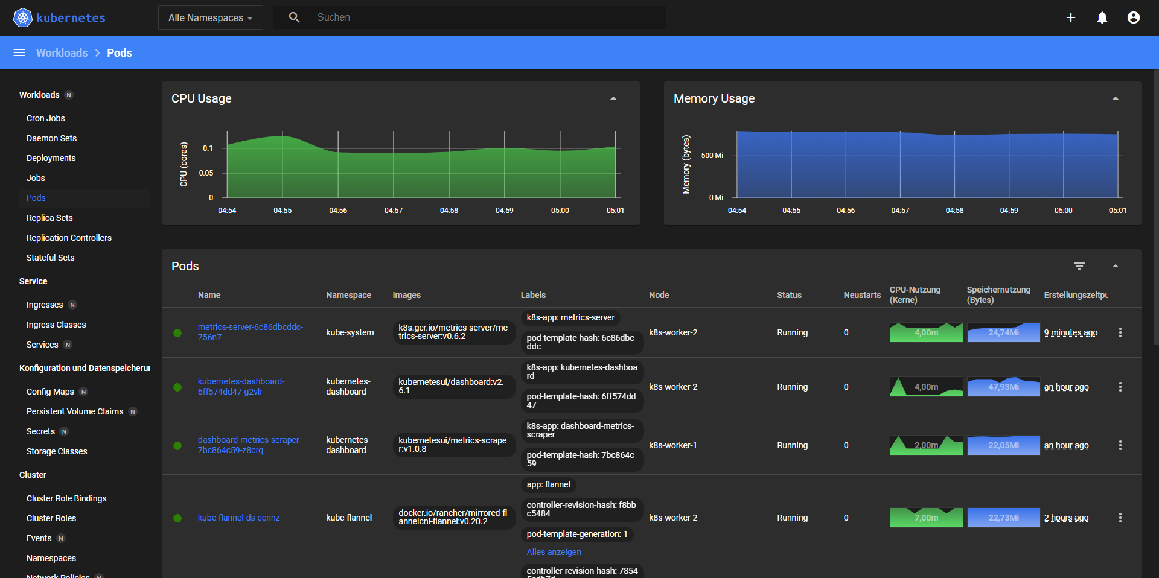Open Replication Controllers in sidebar
This screenshot has height=578, width=1159.
(x=69, y=238)
